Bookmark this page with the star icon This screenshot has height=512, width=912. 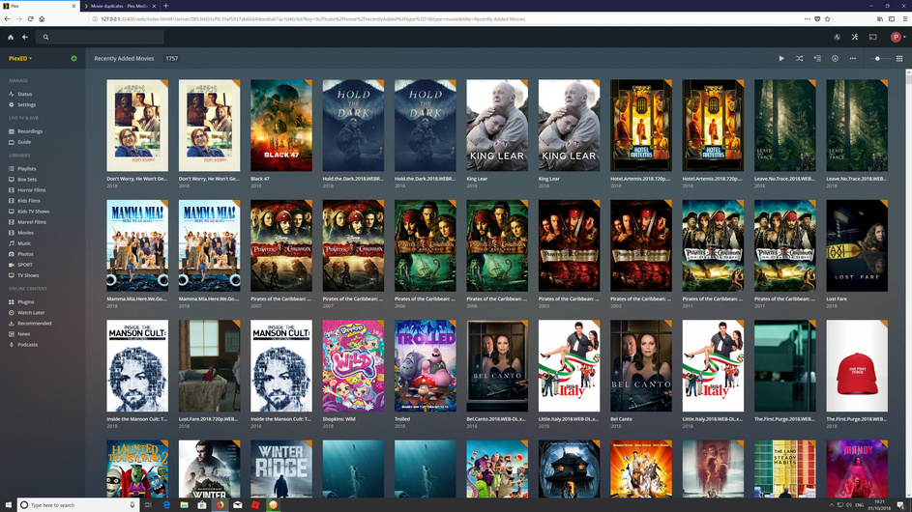(827, 19)
